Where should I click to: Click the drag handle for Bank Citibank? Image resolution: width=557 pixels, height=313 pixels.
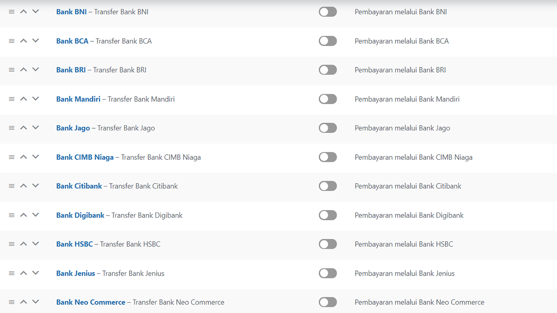pyautogui.click(x=12, y=186)
